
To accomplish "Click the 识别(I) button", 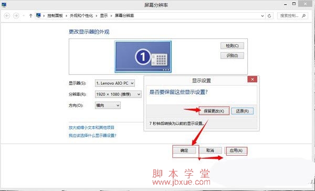I will 232,56.
